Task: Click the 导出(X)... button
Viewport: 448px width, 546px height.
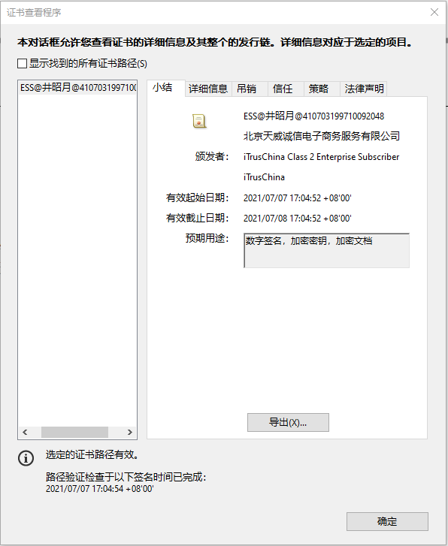Action: 288,422
